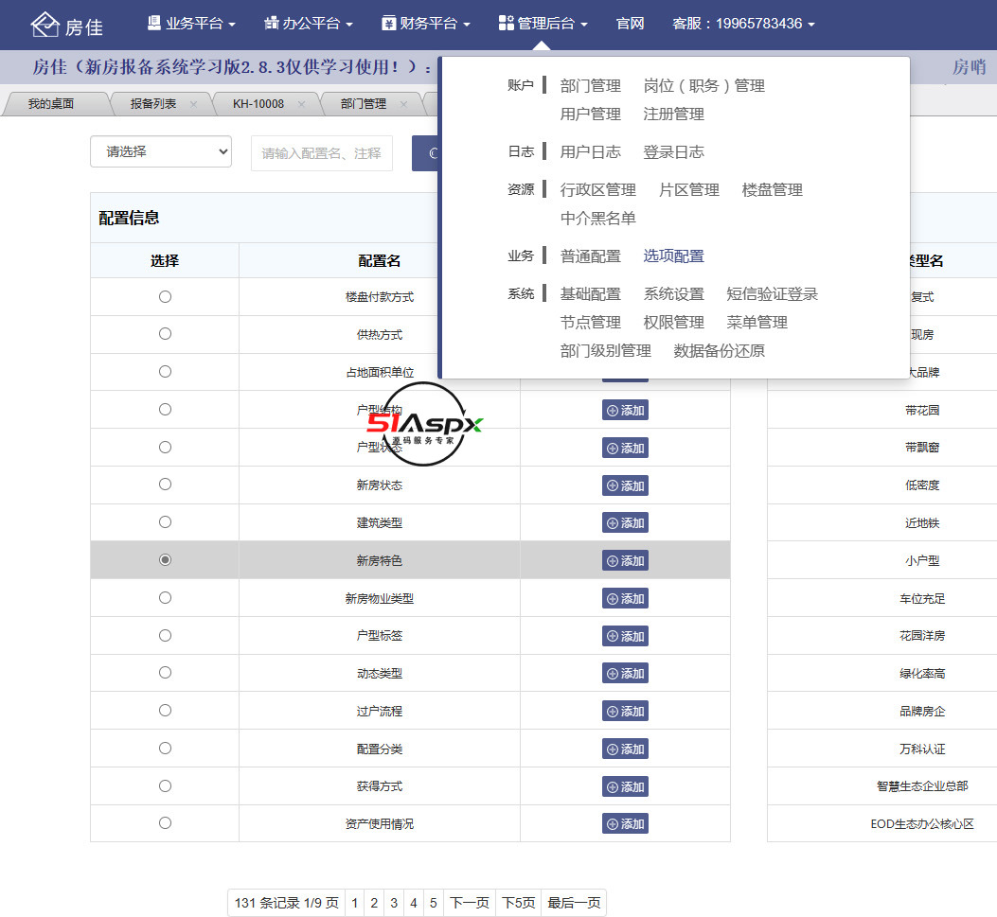Expand the 财务平台 menu
997x917 pixels.
point(426,24)
